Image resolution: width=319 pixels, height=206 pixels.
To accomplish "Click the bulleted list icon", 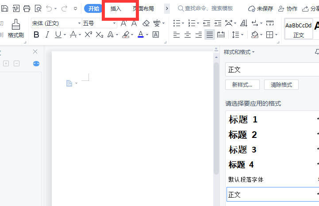I will (x=177, y=23).
